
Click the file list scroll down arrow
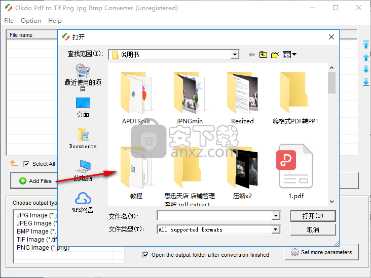pos(332,202)
